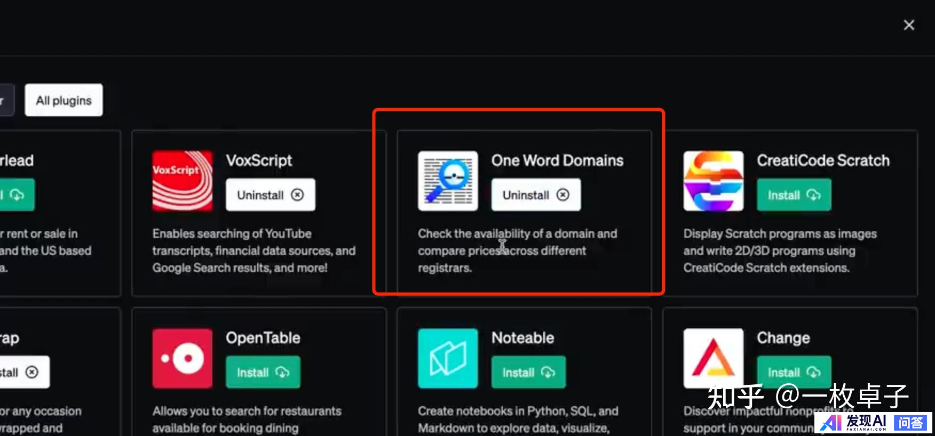Click the Change plugin triangle logo
Image resolution: width=935 pixels, height=436 pixels.
[x=713, y=358]
